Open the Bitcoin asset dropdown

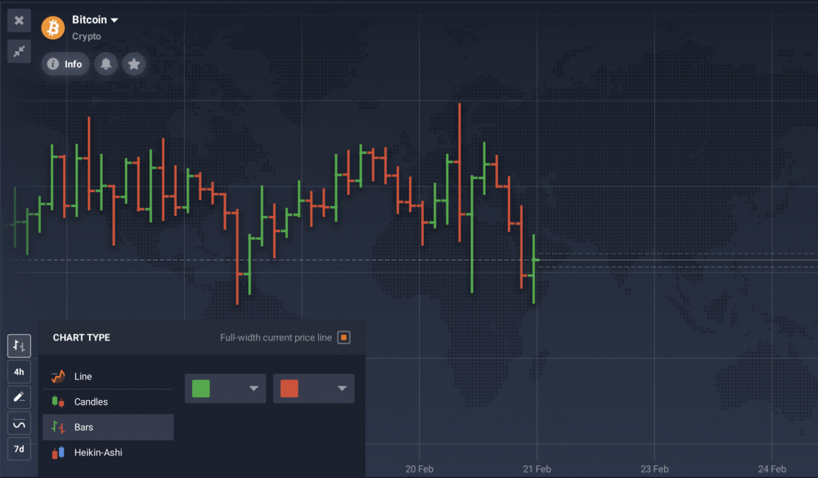[95, 20]
